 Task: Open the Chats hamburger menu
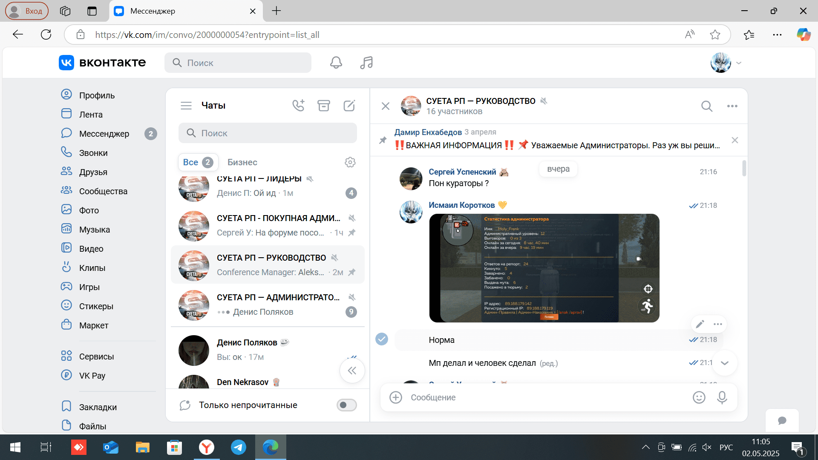point(186,106)
